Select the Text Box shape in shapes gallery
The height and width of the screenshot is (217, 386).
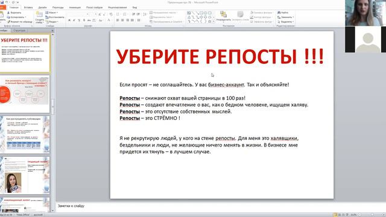[189, 13]
